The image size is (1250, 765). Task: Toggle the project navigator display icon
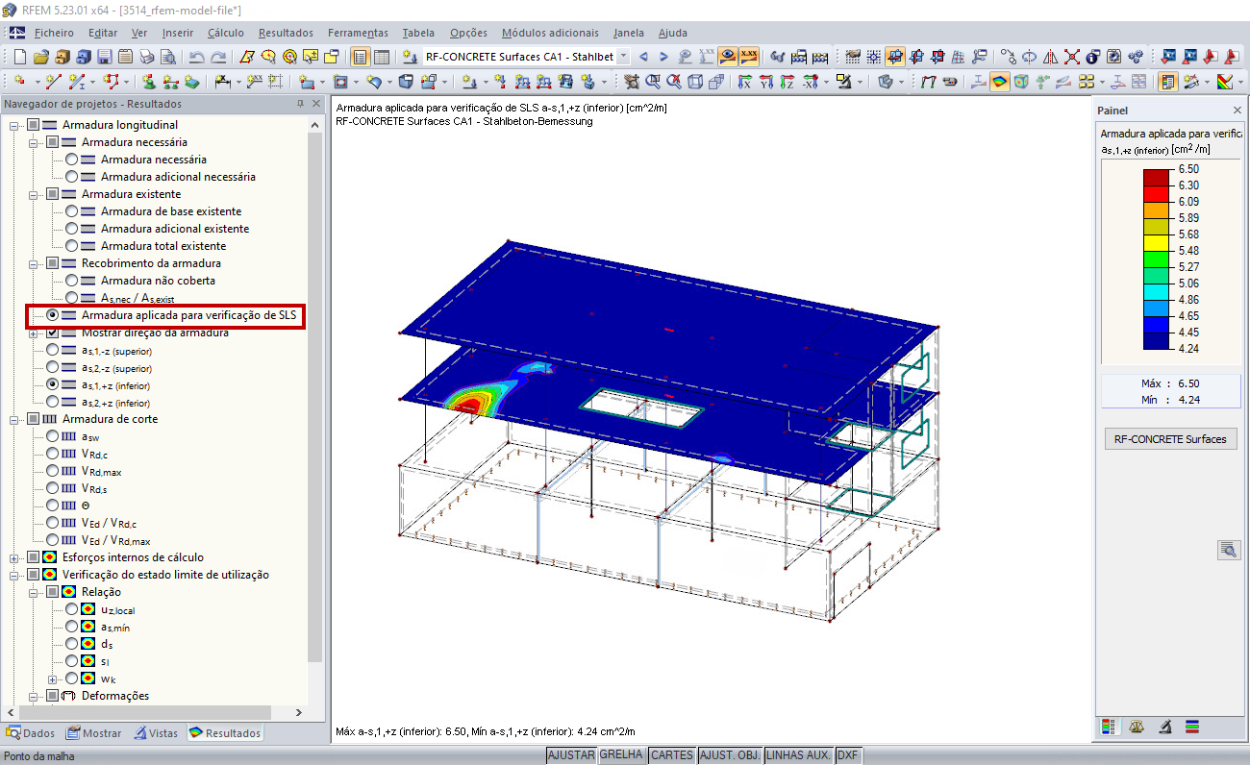click(360, 57)
